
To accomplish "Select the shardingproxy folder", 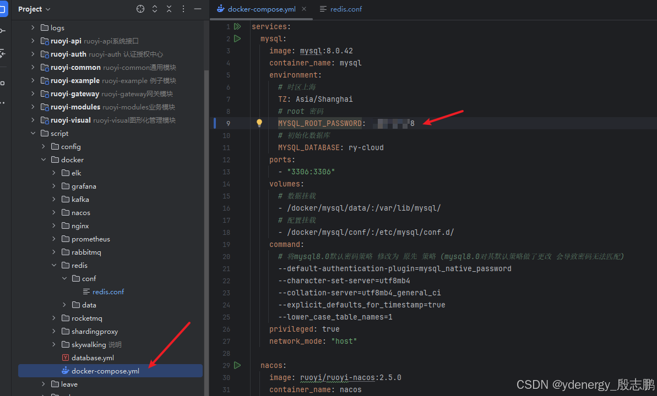I will tap(90, 331).
